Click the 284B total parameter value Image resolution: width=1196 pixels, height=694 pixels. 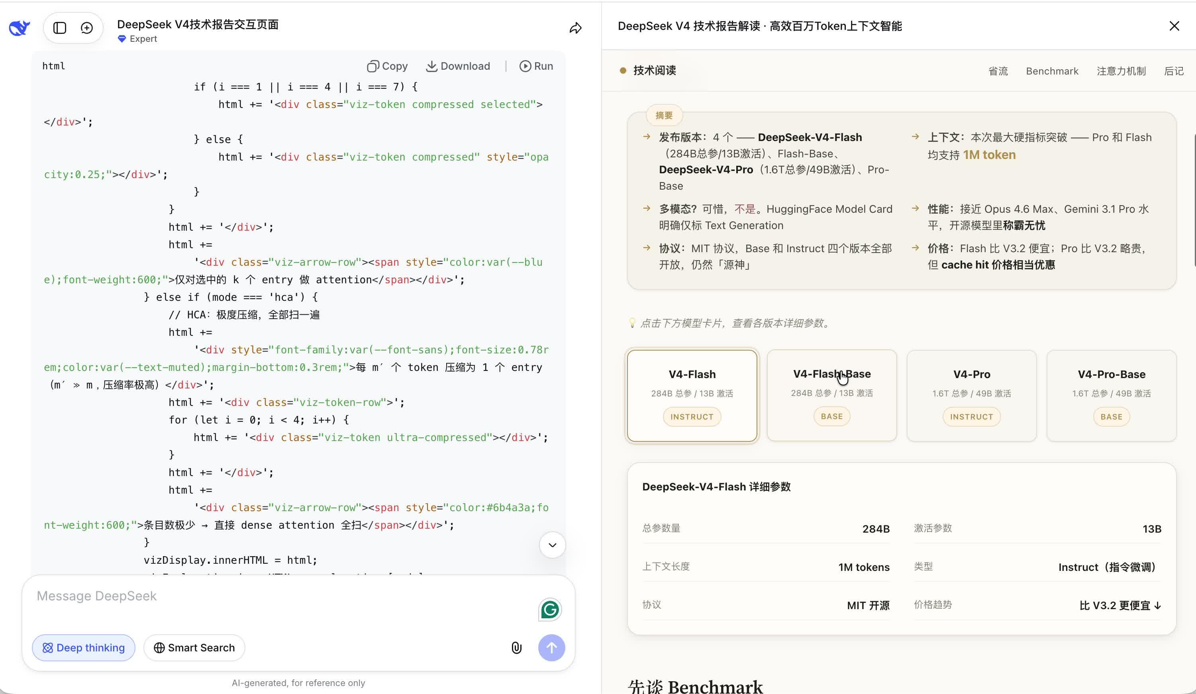point(876,529)
